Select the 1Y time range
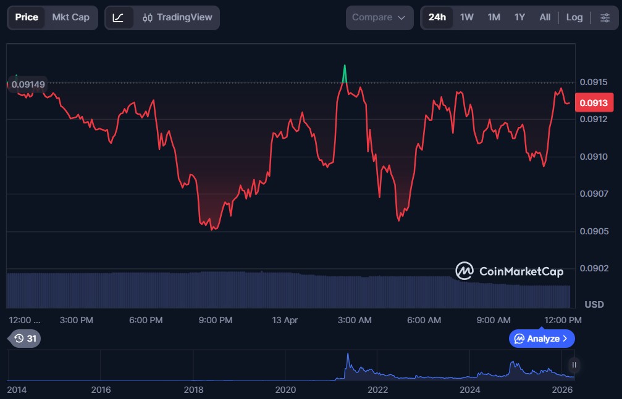 (519, 17)
